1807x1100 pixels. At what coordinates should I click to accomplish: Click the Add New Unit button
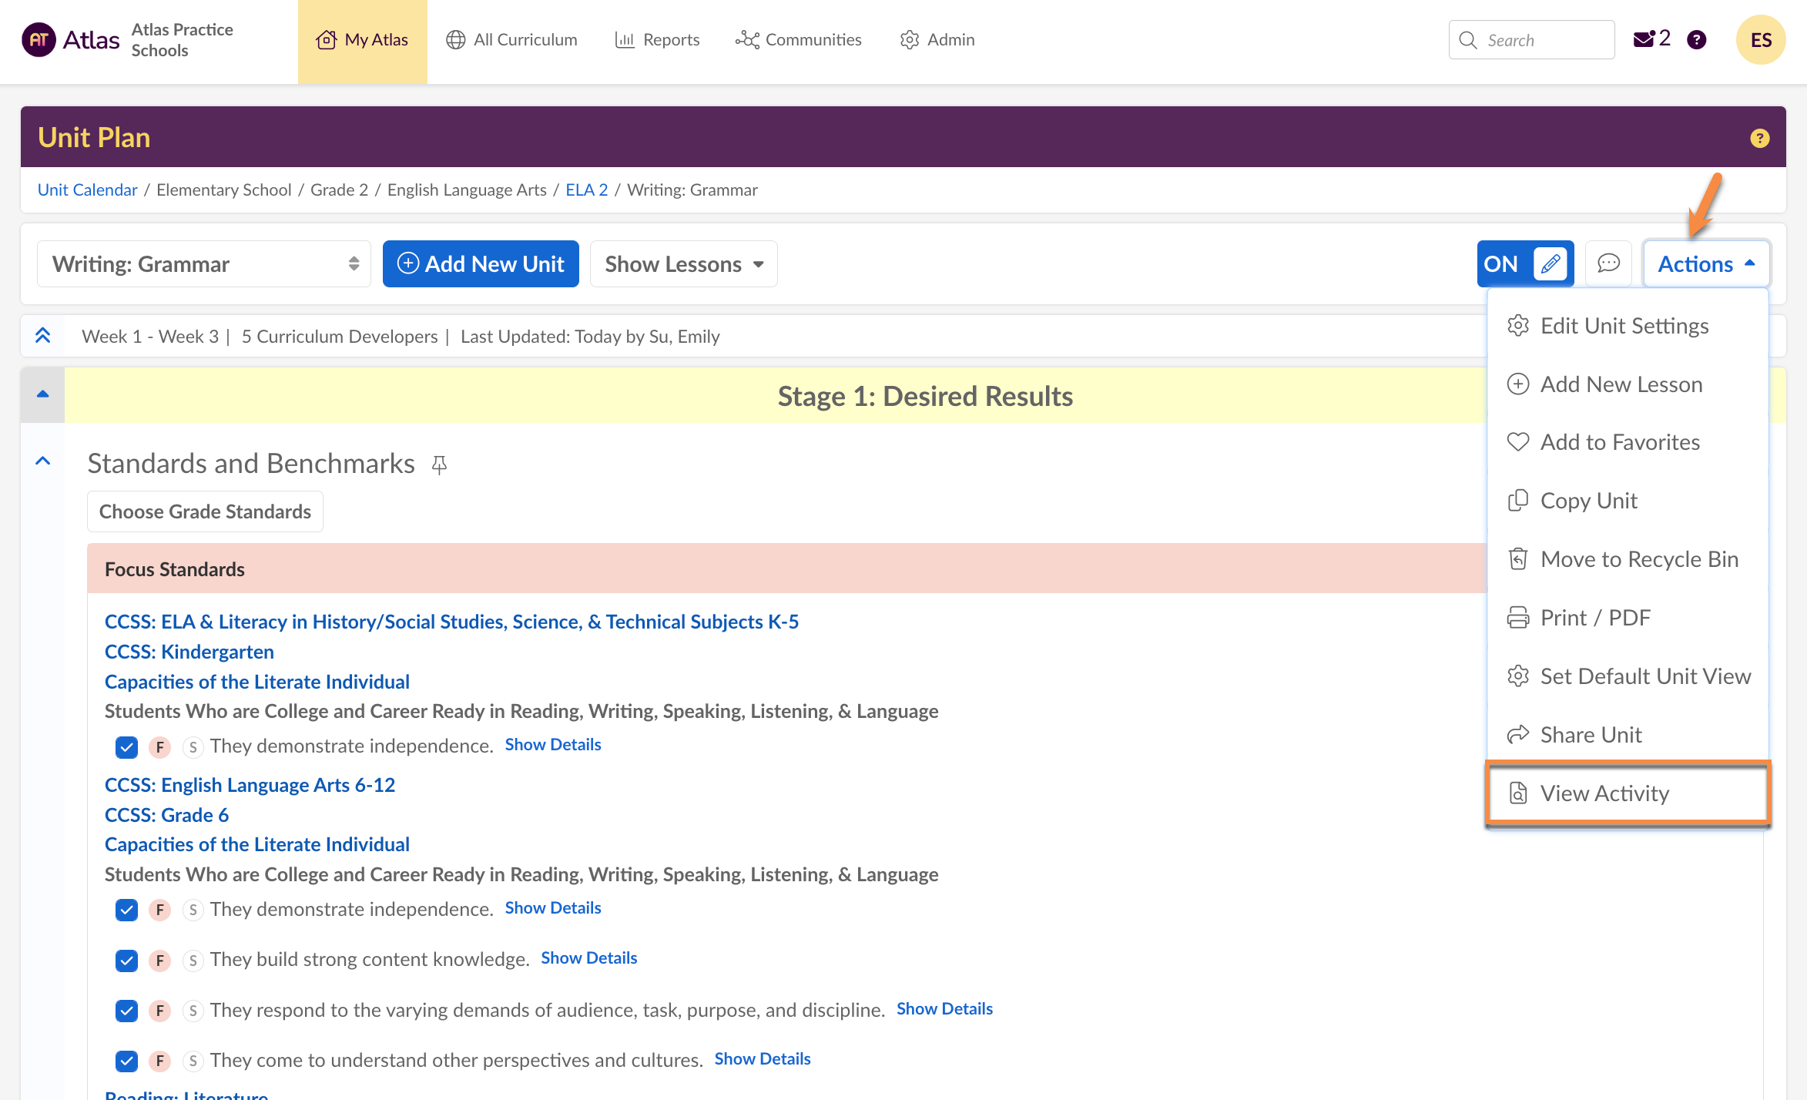(x=481, y=264)
